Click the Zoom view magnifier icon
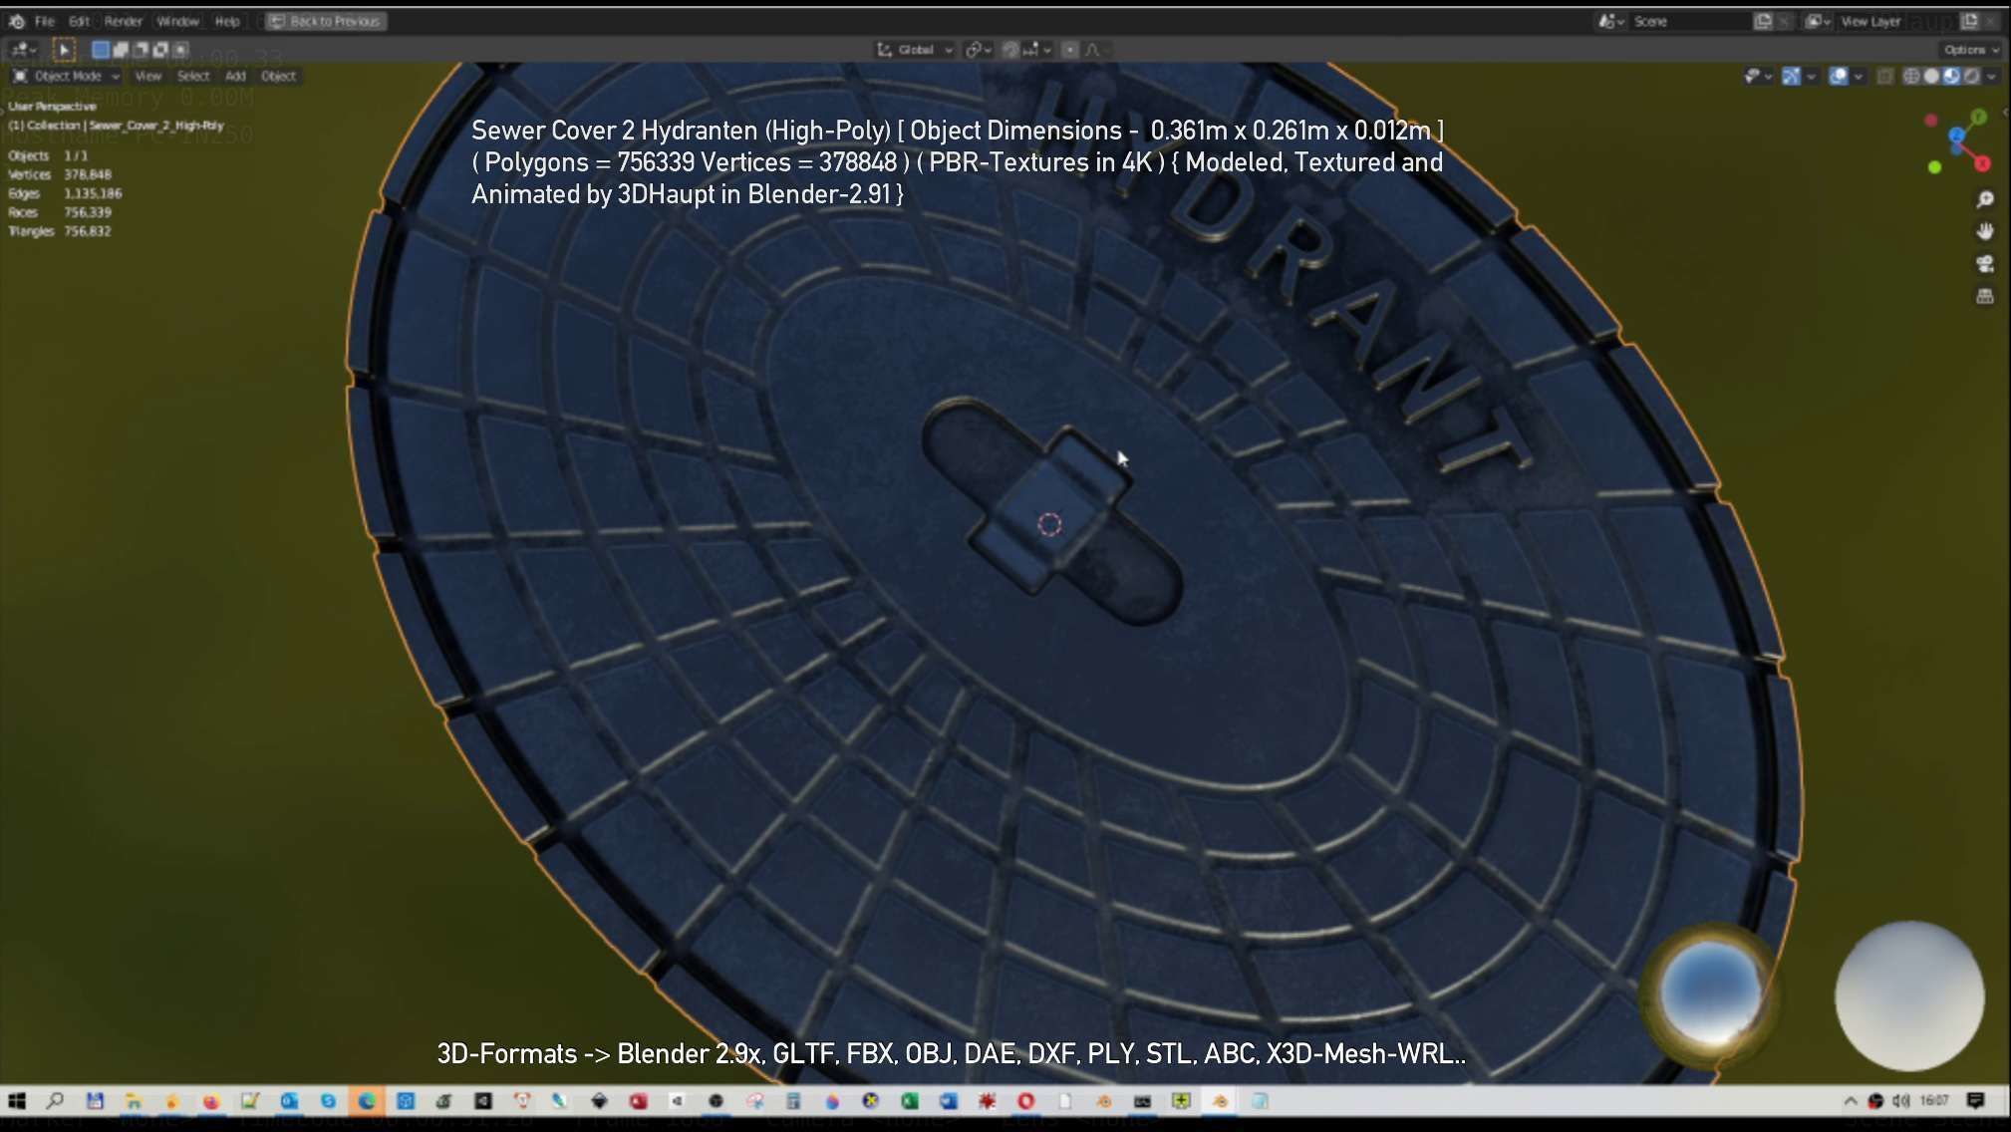2011x1132 pixels. pyautogui.click(x=1985, y=199)
